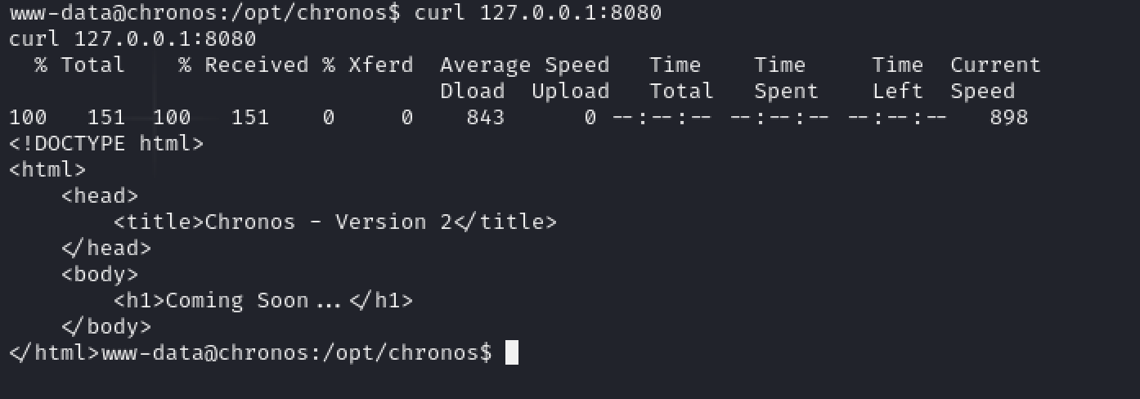Click the first www-data@chronos prompt

[x=204, y=12]
